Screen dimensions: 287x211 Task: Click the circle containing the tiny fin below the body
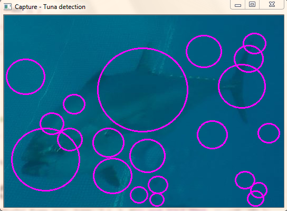pyautogui.click(x=108, y=142)
